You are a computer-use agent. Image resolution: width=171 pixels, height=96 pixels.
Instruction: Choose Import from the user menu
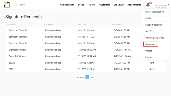(155, 51)
